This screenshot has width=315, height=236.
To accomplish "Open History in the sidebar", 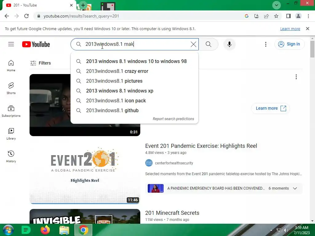I will coord(11,156).
